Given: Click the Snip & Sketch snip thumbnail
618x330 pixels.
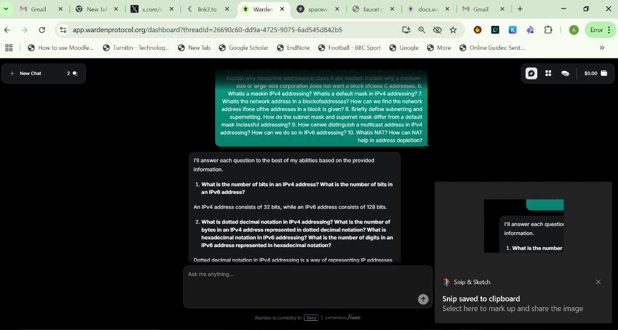Looking at the screenshot, I should click(x=524, y=226).
